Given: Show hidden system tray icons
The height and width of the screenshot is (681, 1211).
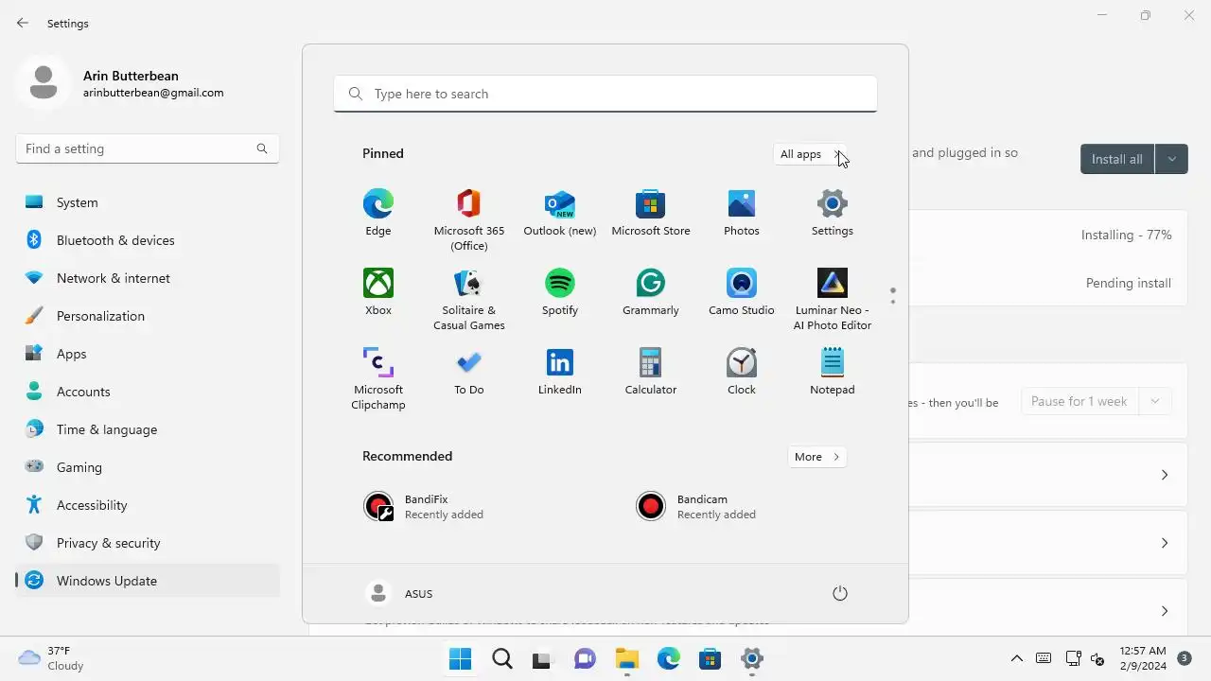Looking at the screenshot, I should [x=1017, y=658].
